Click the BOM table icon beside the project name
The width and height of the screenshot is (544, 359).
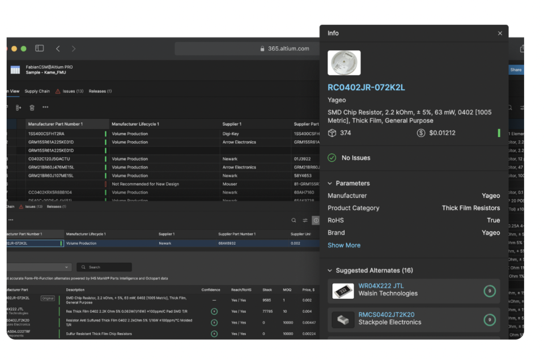(x=15, y=70)
